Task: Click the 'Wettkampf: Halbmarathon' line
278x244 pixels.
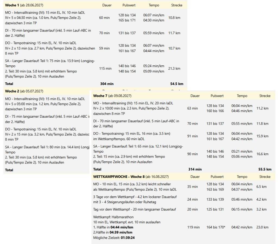Action: pyautogui.click(x=113, y=217)
